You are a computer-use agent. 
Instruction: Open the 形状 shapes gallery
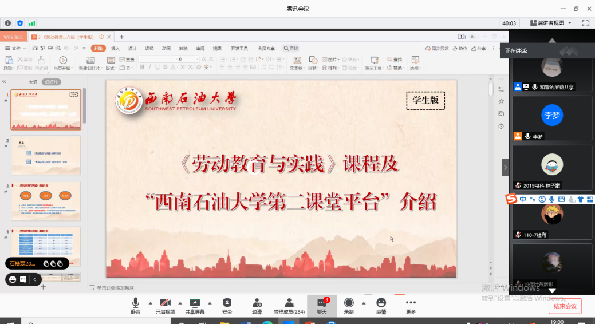coord(313,64)
